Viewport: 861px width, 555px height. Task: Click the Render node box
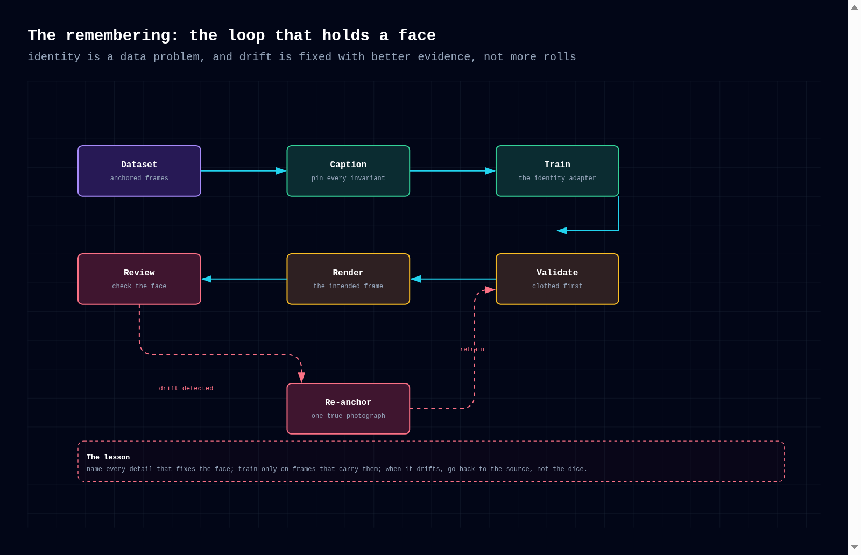pyautogui.click(x=348, y=279)
